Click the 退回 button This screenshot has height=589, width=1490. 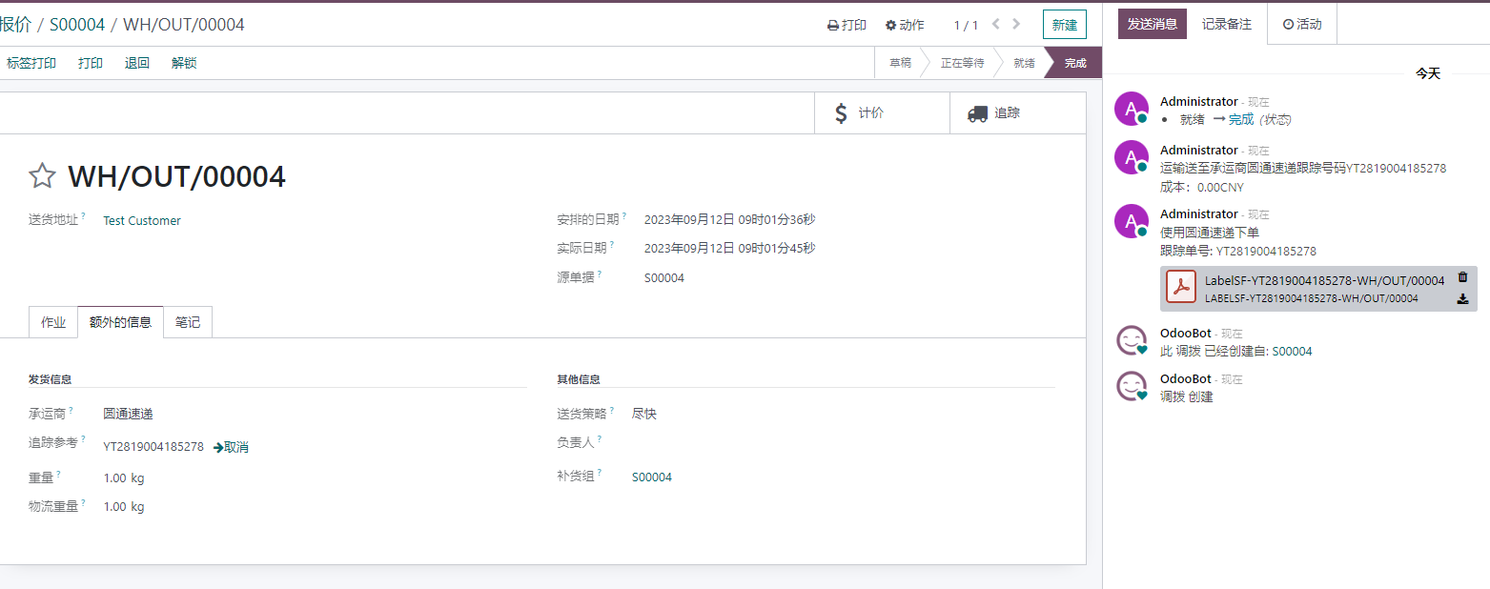pyautogui.click(x=137, y=63)
